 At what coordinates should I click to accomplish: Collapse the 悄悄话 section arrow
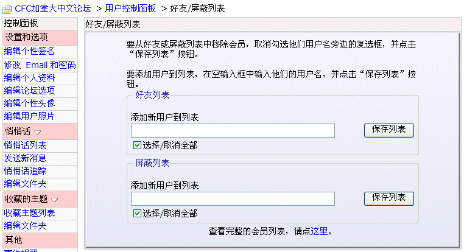38,132
